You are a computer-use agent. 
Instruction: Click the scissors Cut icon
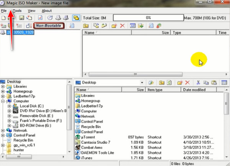198,83
